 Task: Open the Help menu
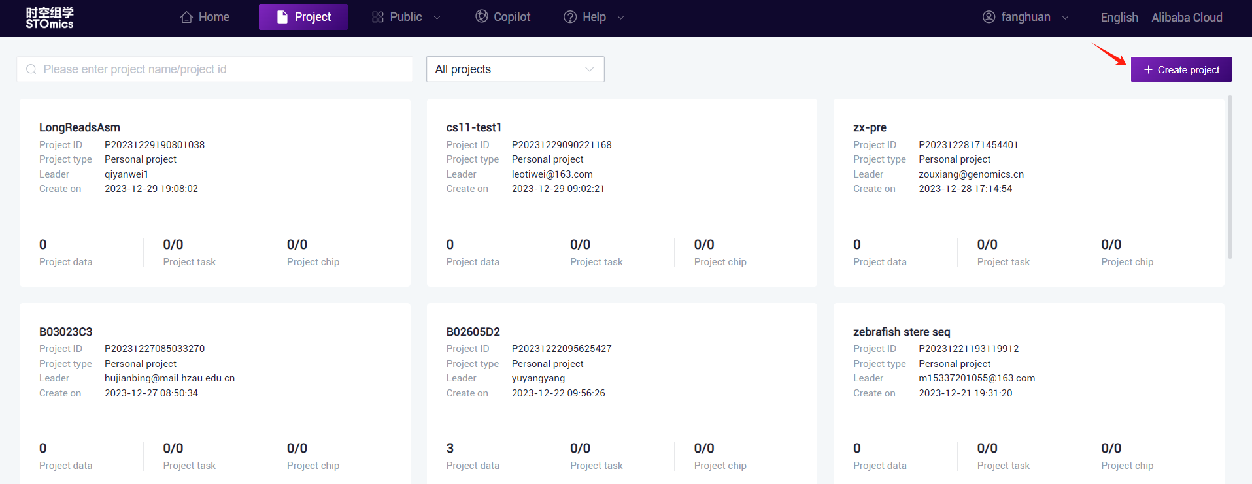point(594,17)
